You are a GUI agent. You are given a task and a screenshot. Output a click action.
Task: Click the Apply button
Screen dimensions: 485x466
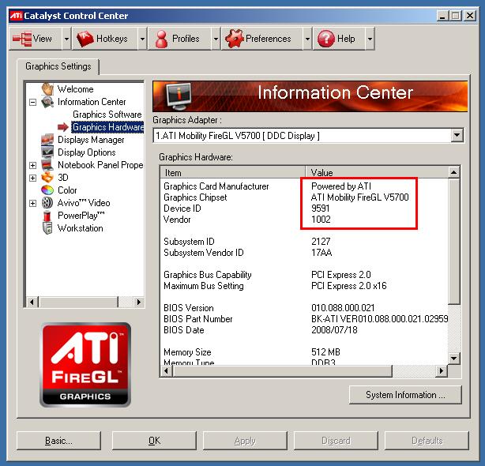pyautogui.click(x=245, y=441)
